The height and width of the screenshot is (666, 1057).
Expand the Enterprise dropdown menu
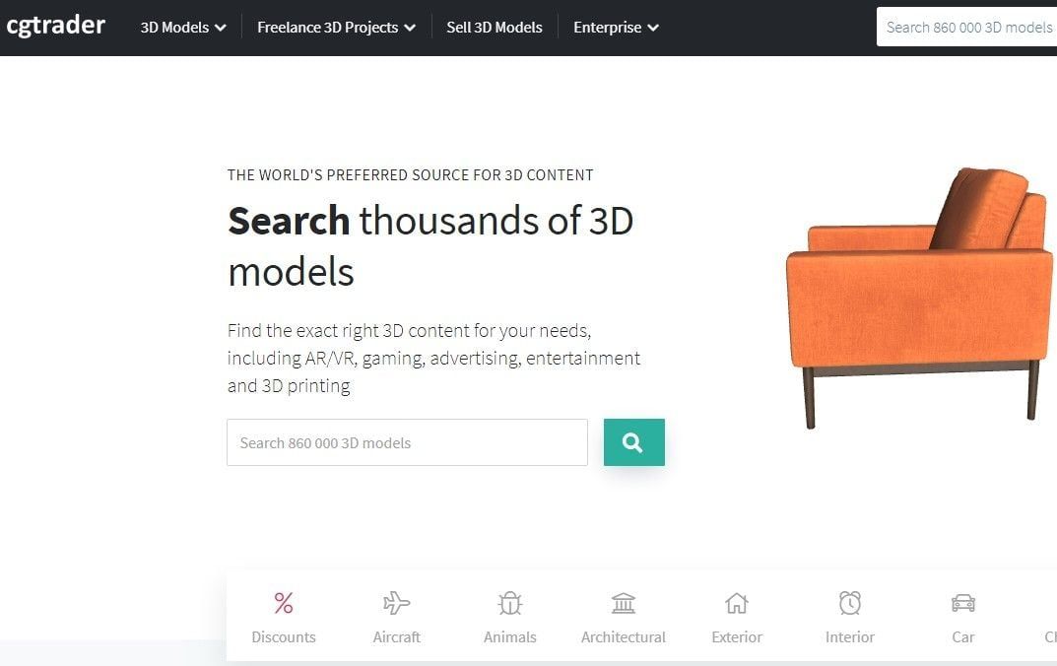[x=616, y=28]
